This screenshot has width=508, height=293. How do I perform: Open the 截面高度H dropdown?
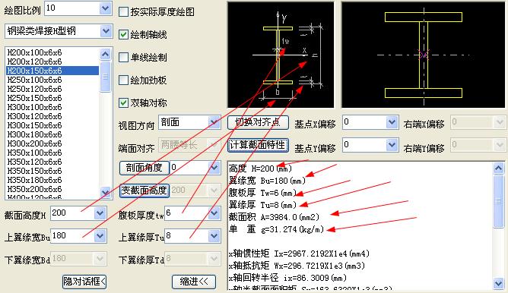100,213
